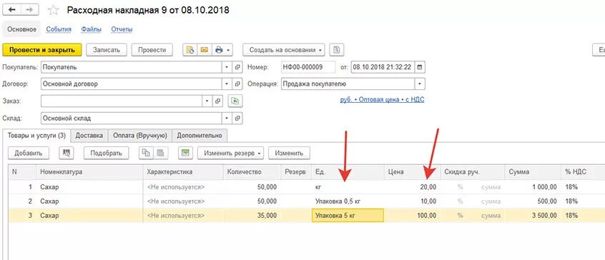Switch to the Оплата (Вручную) tab
This screenshot has width=605, height=260.
tap(139, 136)
